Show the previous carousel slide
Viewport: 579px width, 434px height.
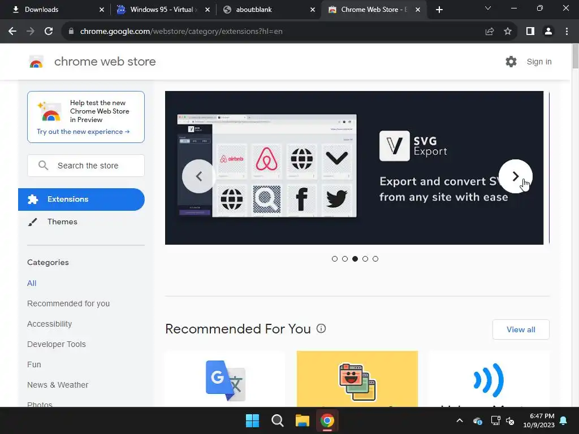pos(198,176)
